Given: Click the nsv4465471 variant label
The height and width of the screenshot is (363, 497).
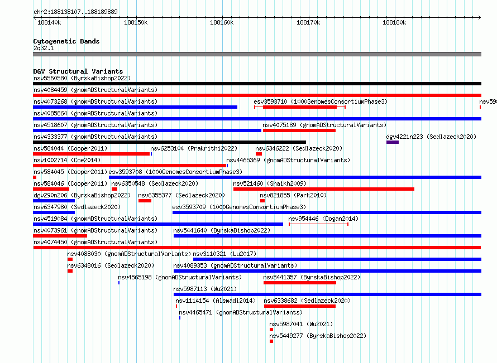Looking at the screenshot, I should click(241, 312).
